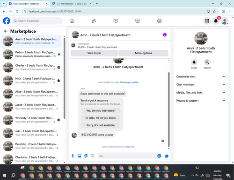Open Charles's conversation in the list

point(31,68)
